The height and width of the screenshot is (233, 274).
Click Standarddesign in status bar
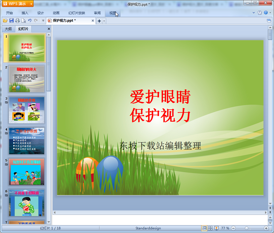(x=148, y=228)
